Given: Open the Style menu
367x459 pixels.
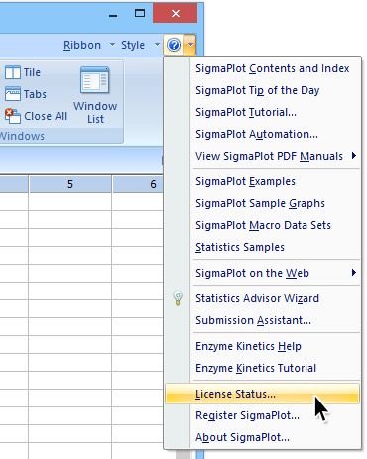Looking at the screenshot, I should click(133, 45).
